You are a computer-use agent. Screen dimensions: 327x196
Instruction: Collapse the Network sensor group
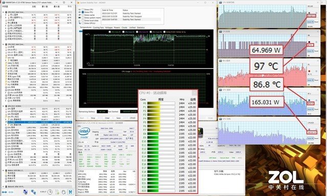pos(4,187)
